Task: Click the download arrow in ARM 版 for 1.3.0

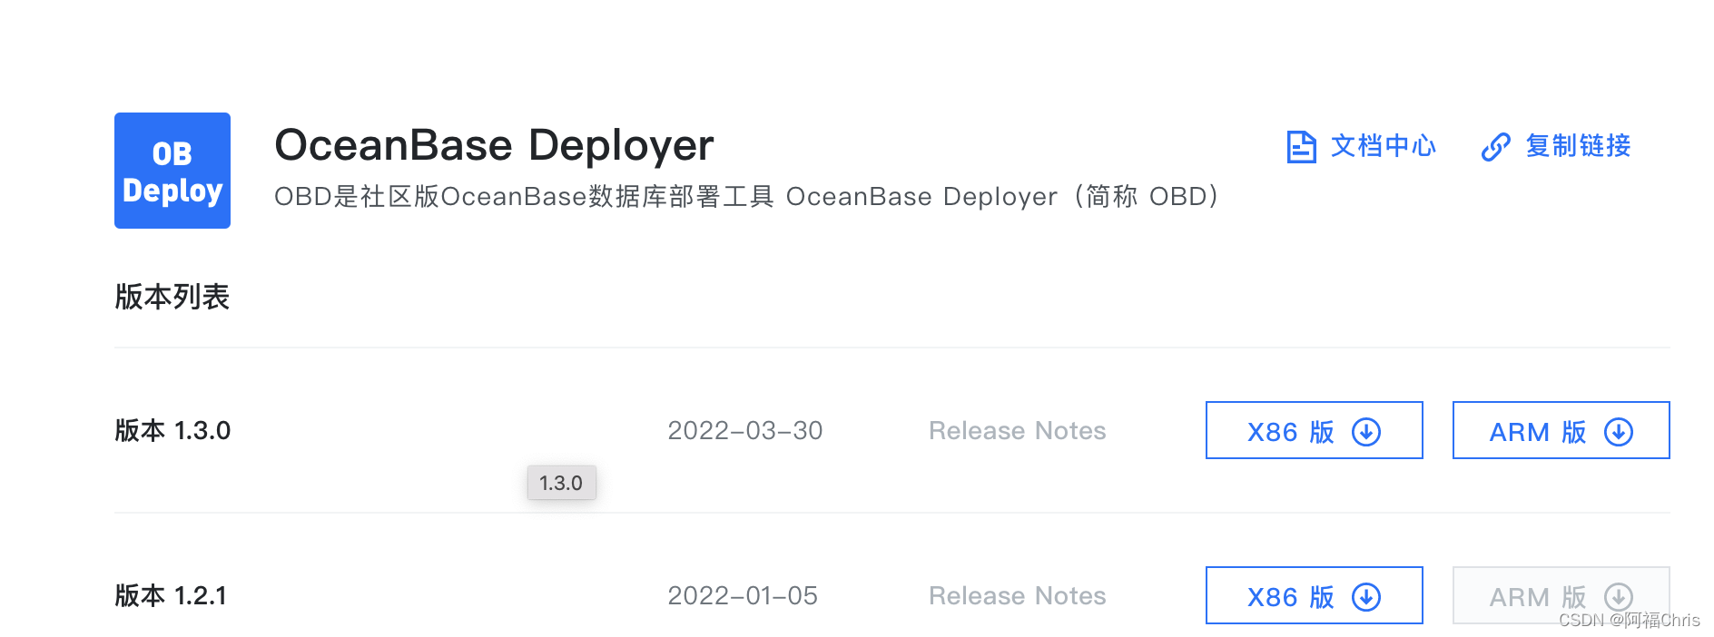Action: coord(1619,432)
